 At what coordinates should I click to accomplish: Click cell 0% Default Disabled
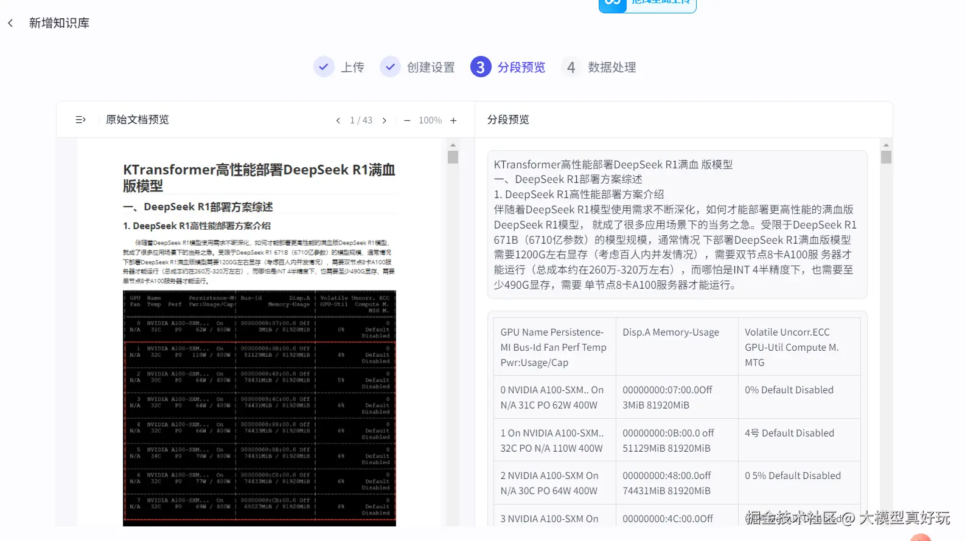click(799, 398)
